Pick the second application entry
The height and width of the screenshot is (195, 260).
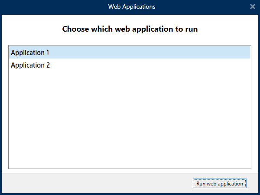click(30, 65)
